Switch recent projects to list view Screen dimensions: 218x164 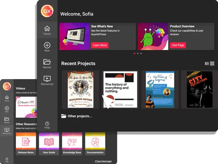pyautogui.click(x=207, y=63)
